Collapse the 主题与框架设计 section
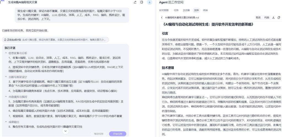 click(x=6, y=77)
